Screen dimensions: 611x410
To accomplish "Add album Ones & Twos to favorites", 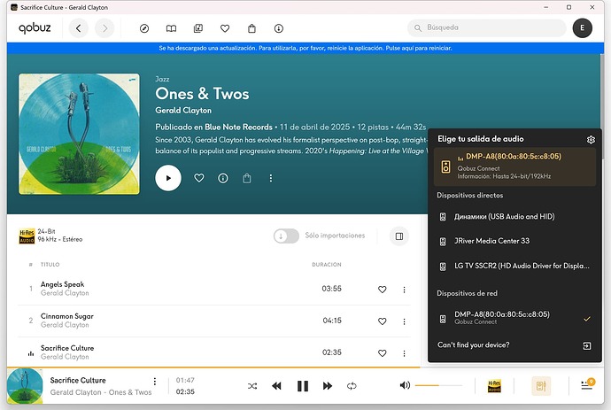I will (x=199, y=178).
